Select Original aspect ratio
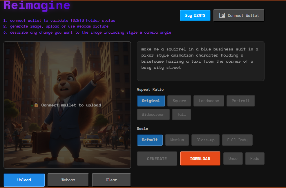This screenshot has height=188, width=286. [151, 101]
